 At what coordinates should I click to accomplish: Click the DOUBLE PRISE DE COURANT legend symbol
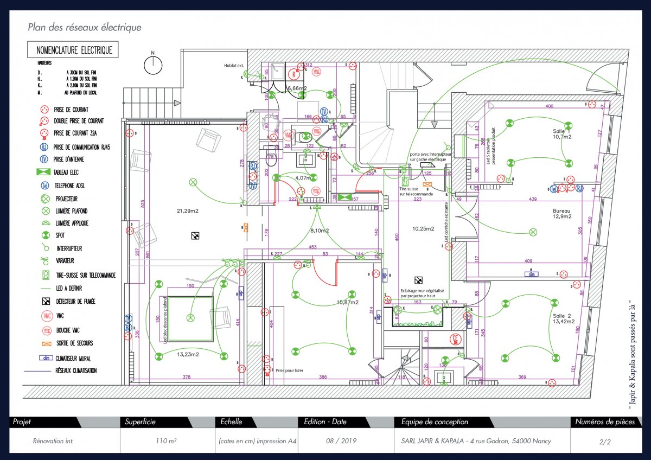(44, 121)
